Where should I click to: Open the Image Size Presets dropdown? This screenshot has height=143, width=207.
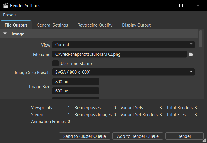coord(123,72)
